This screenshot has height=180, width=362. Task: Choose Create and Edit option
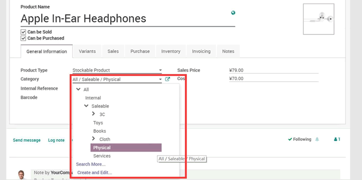click(x=95, y=172)
